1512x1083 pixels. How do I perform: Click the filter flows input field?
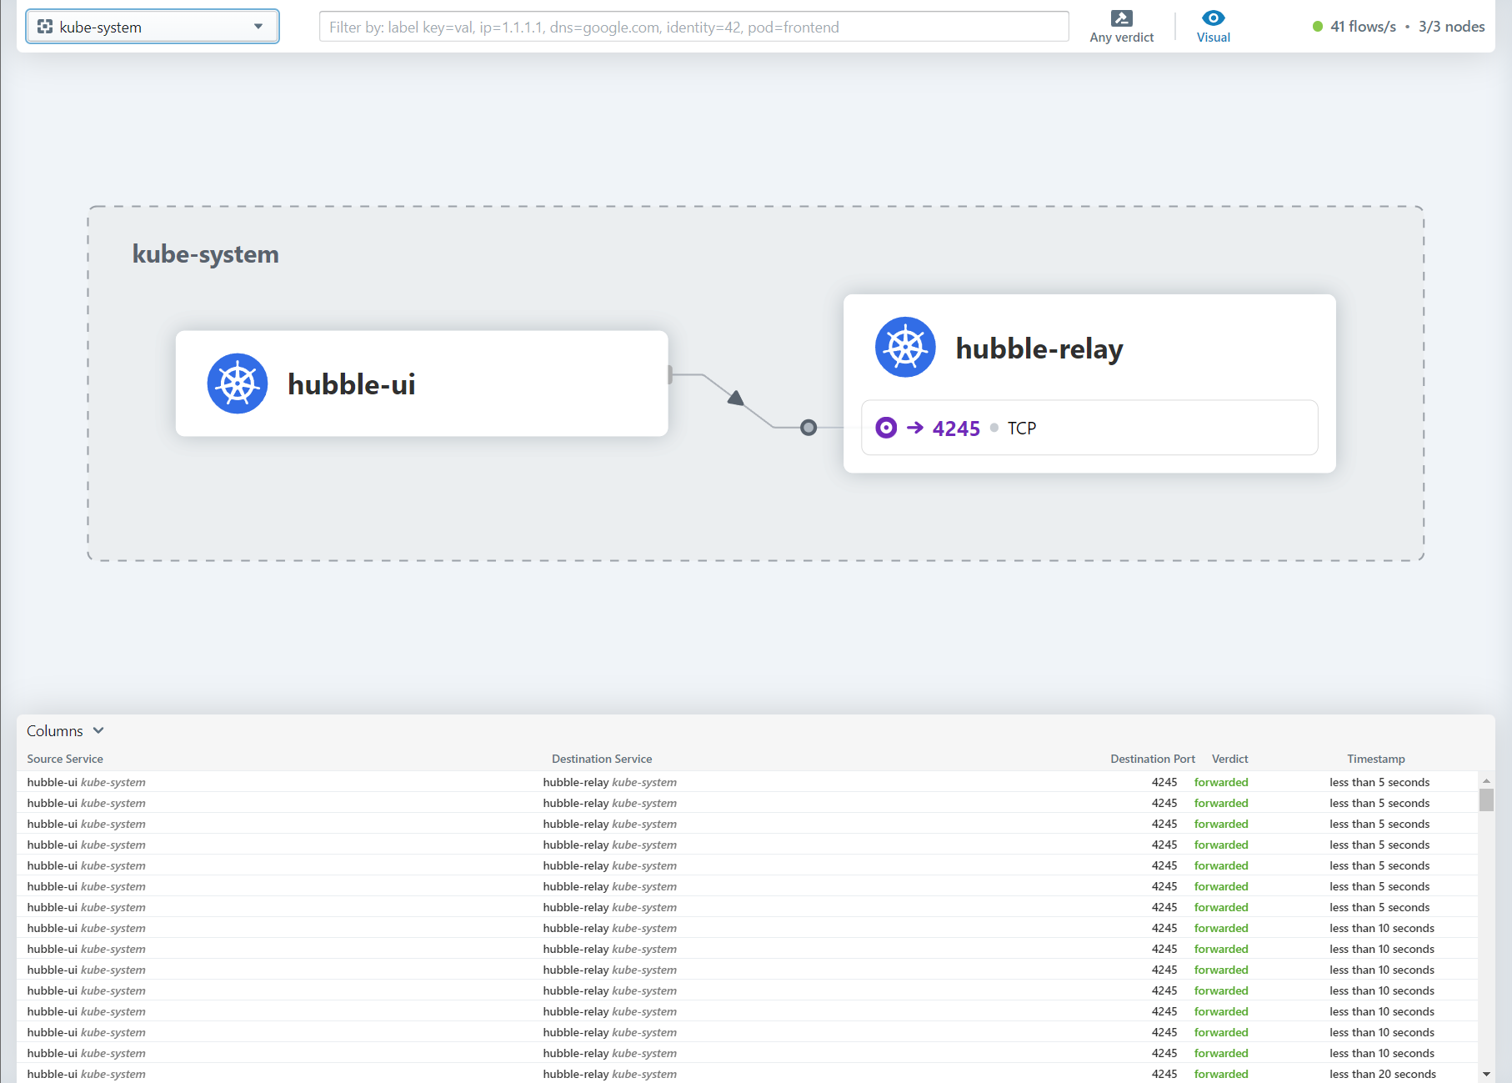[693, 27]
